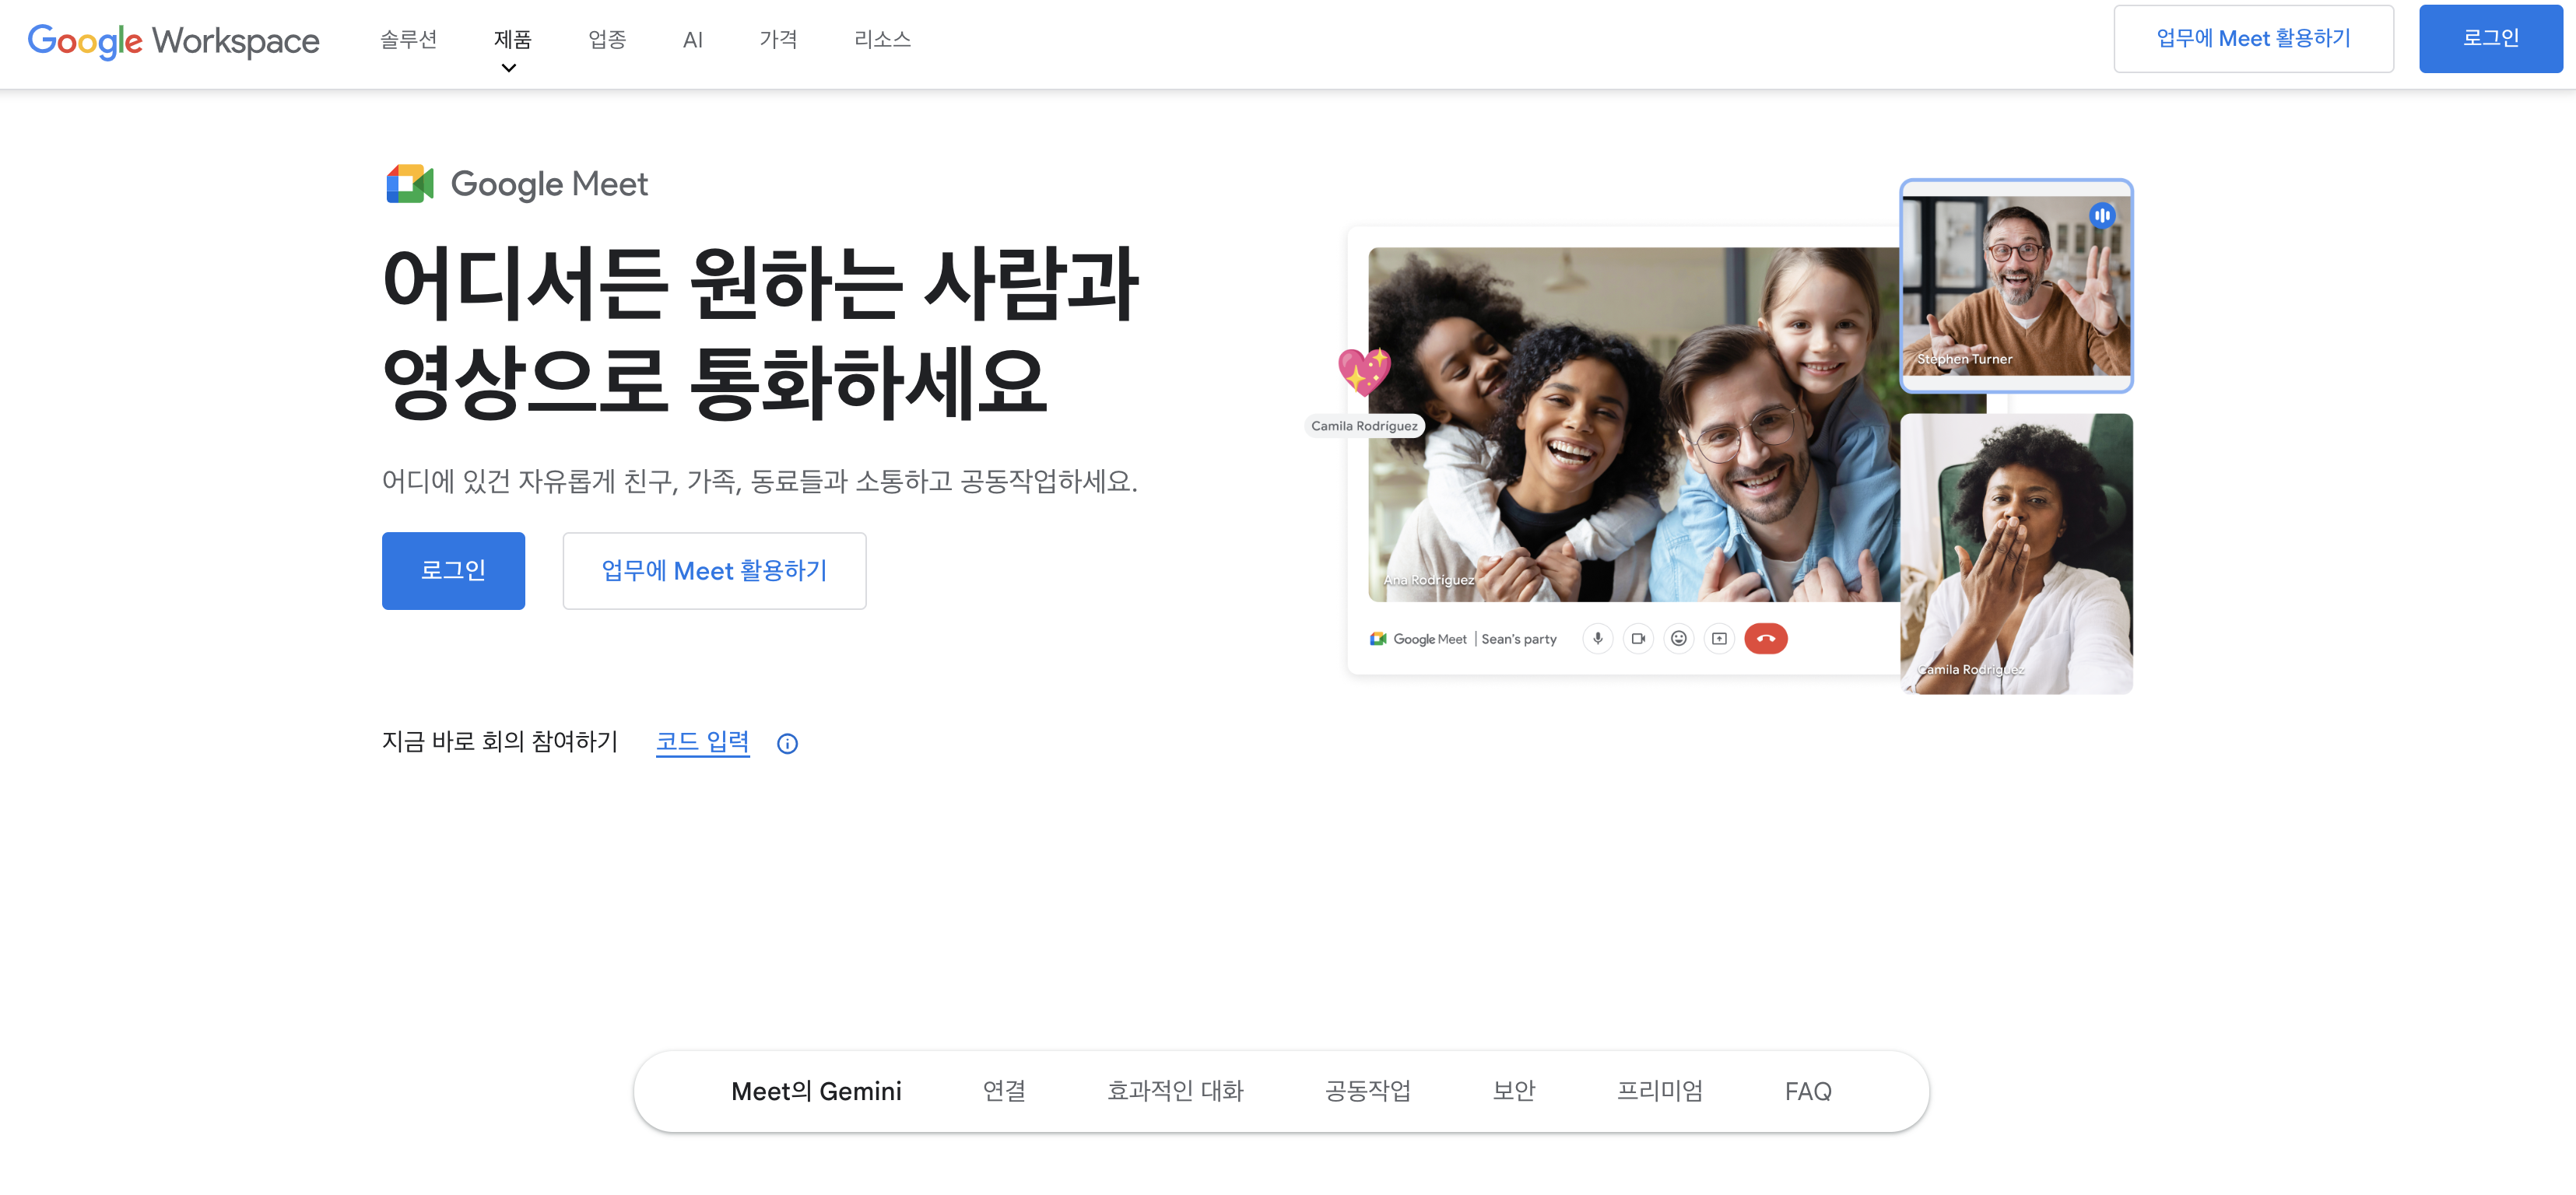The width and height of the screenshot is (2576, 1195).
Task: Select the 프리미엄 tab
Action: [1660, 1091]
